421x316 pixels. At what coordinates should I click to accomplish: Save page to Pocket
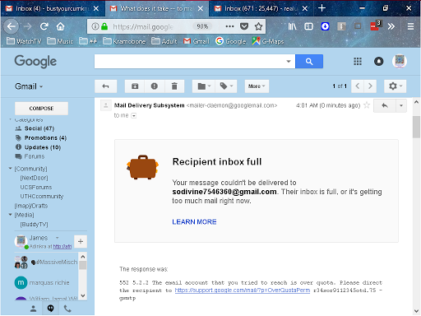click(x=244, y=26)
